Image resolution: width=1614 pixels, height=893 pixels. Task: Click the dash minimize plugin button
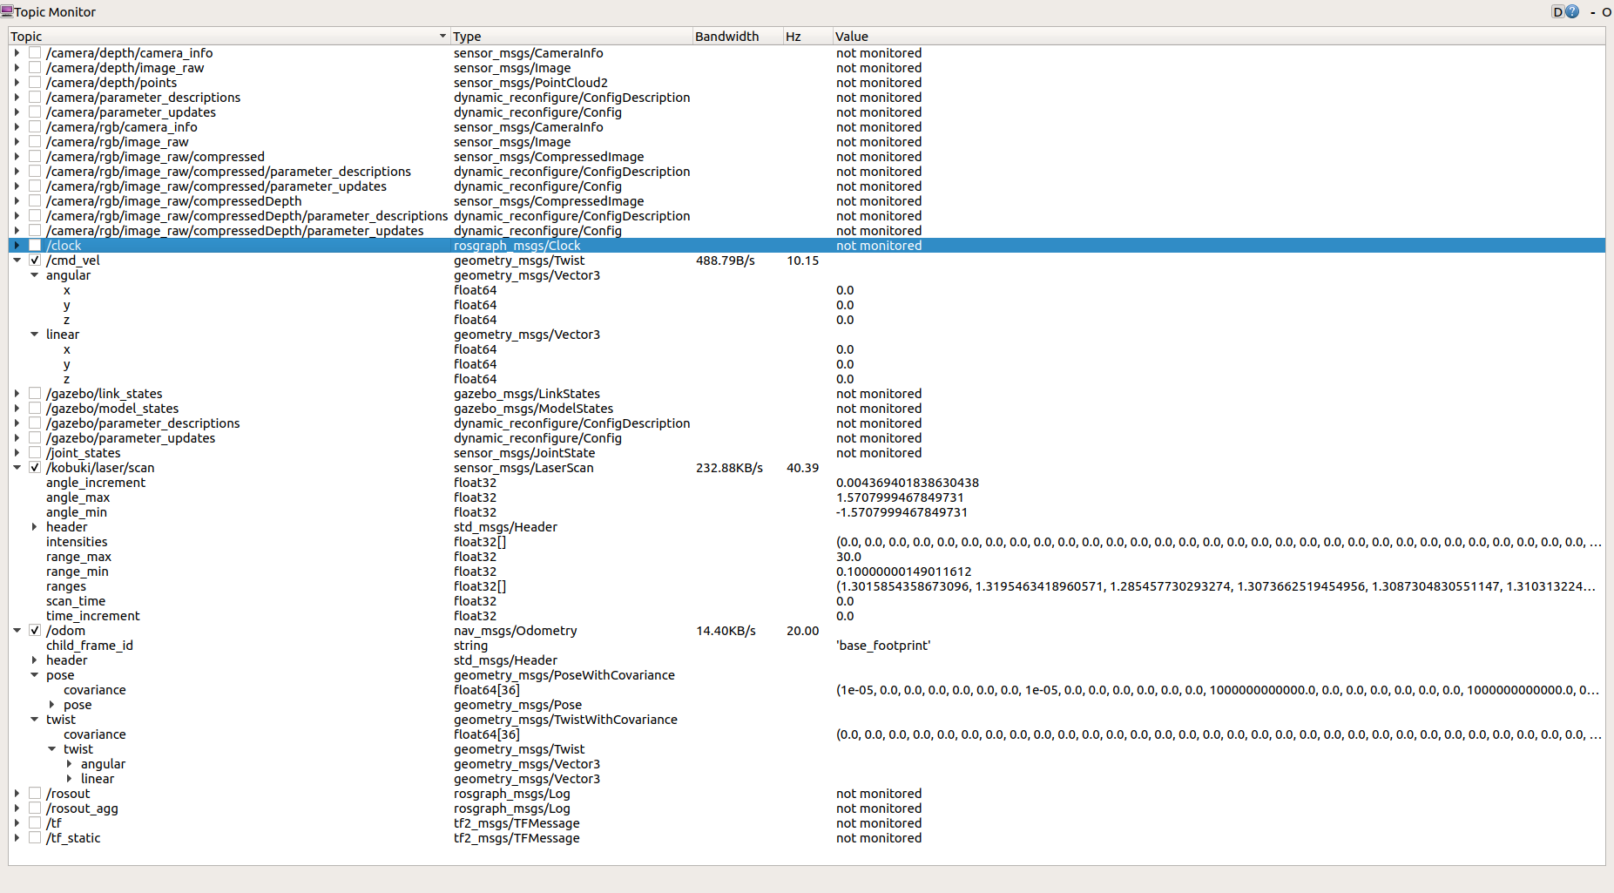point(1593,12)
